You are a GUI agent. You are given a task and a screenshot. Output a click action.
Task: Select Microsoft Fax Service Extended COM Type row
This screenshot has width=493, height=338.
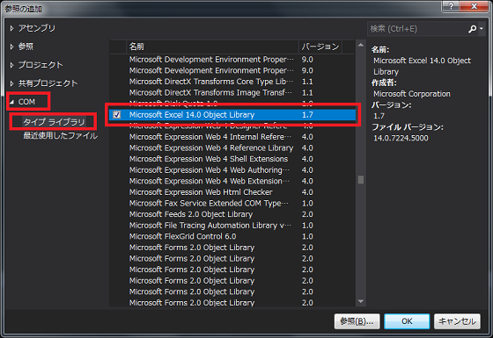[232, 203]
